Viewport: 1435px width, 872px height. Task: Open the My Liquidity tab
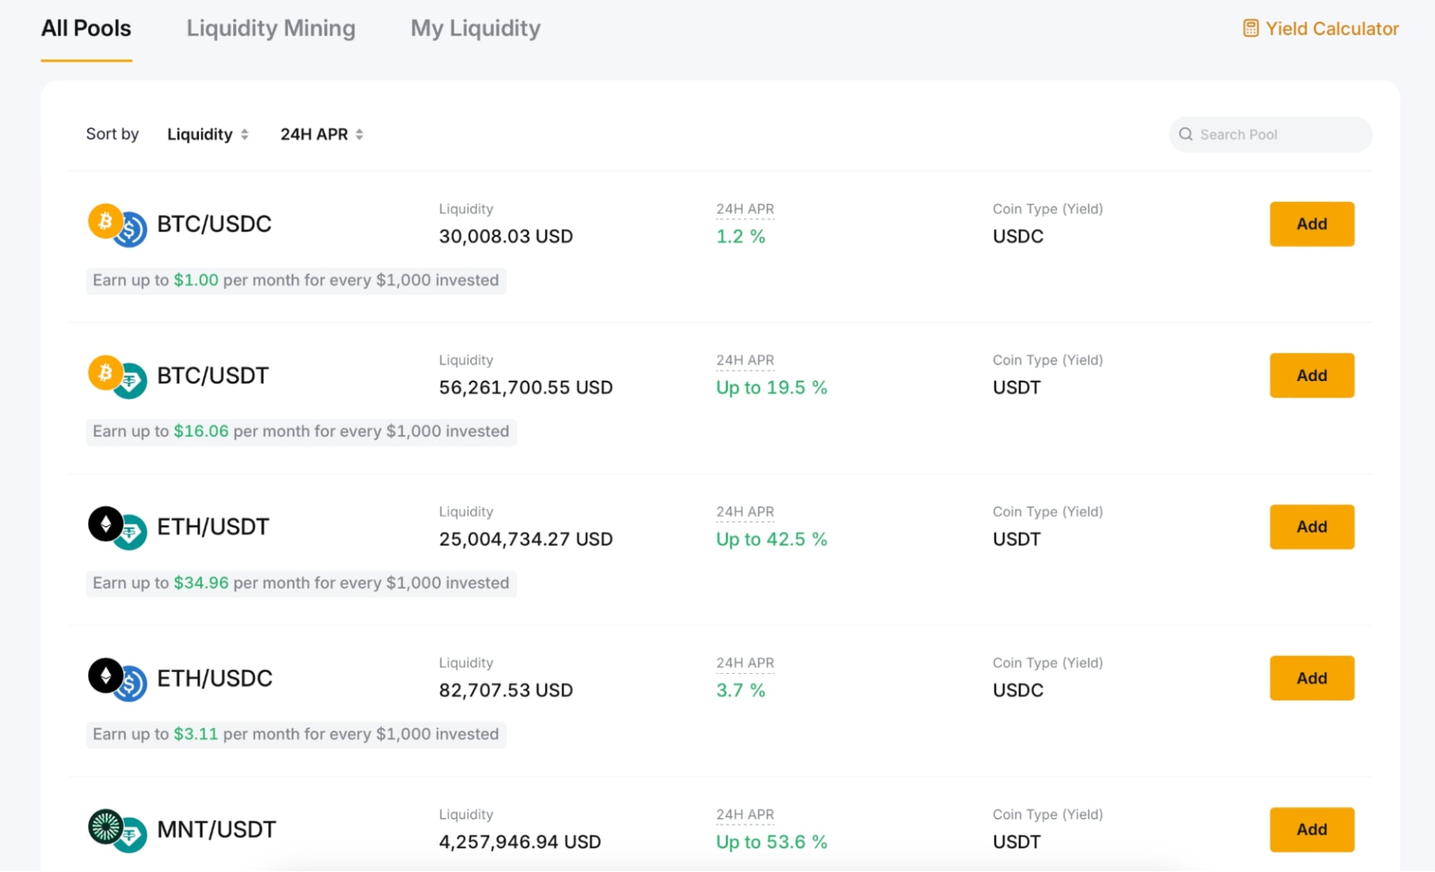click(x=475, y=28)
